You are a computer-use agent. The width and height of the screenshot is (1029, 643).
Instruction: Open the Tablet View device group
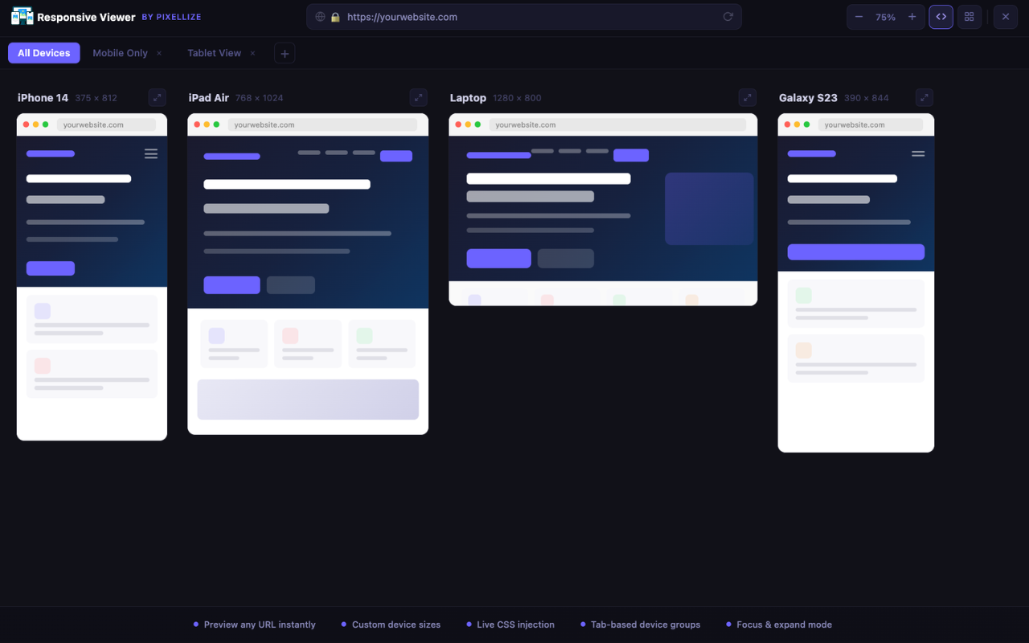tap(213, 52)
